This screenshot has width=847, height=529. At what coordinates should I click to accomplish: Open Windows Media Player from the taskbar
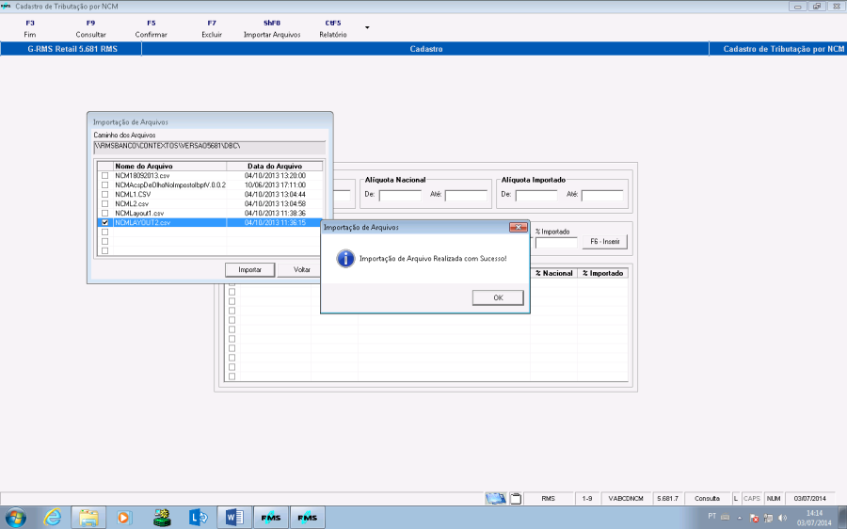pyautogui.click(x=125, y=518)
